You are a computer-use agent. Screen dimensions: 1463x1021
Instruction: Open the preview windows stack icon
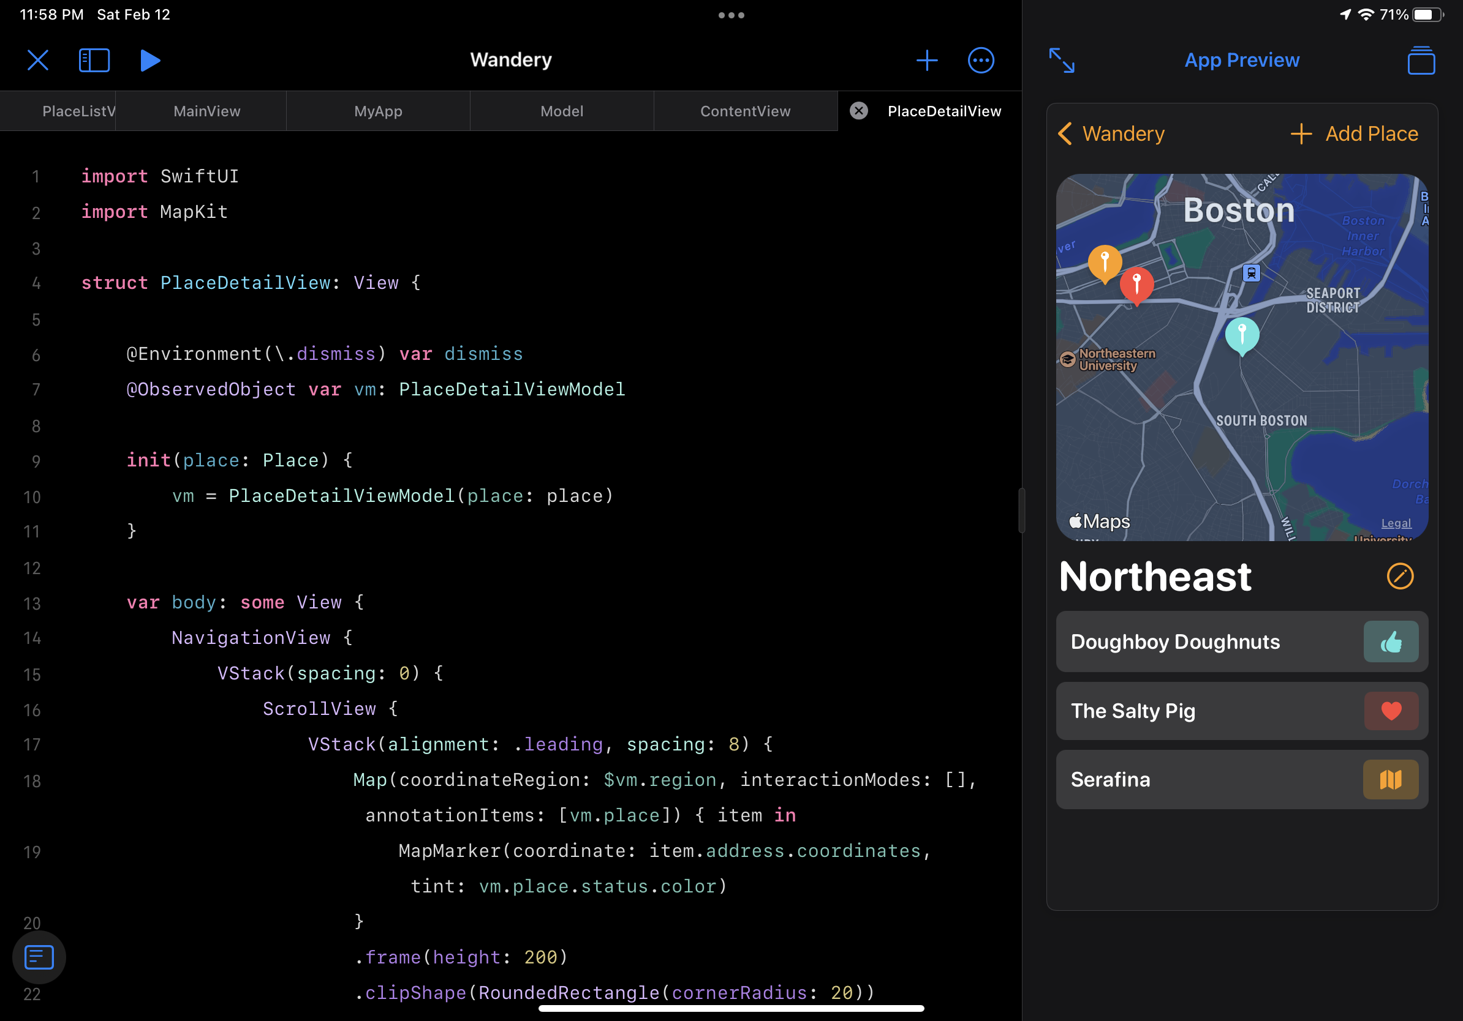1421,61
